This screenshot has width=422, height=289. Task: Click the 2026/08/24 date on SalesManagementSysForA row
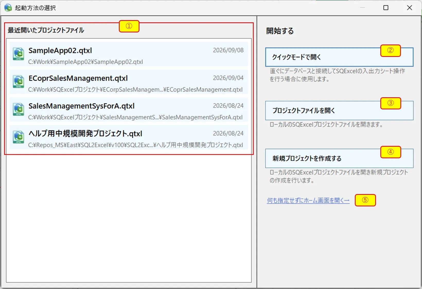[x=228, y=106]
